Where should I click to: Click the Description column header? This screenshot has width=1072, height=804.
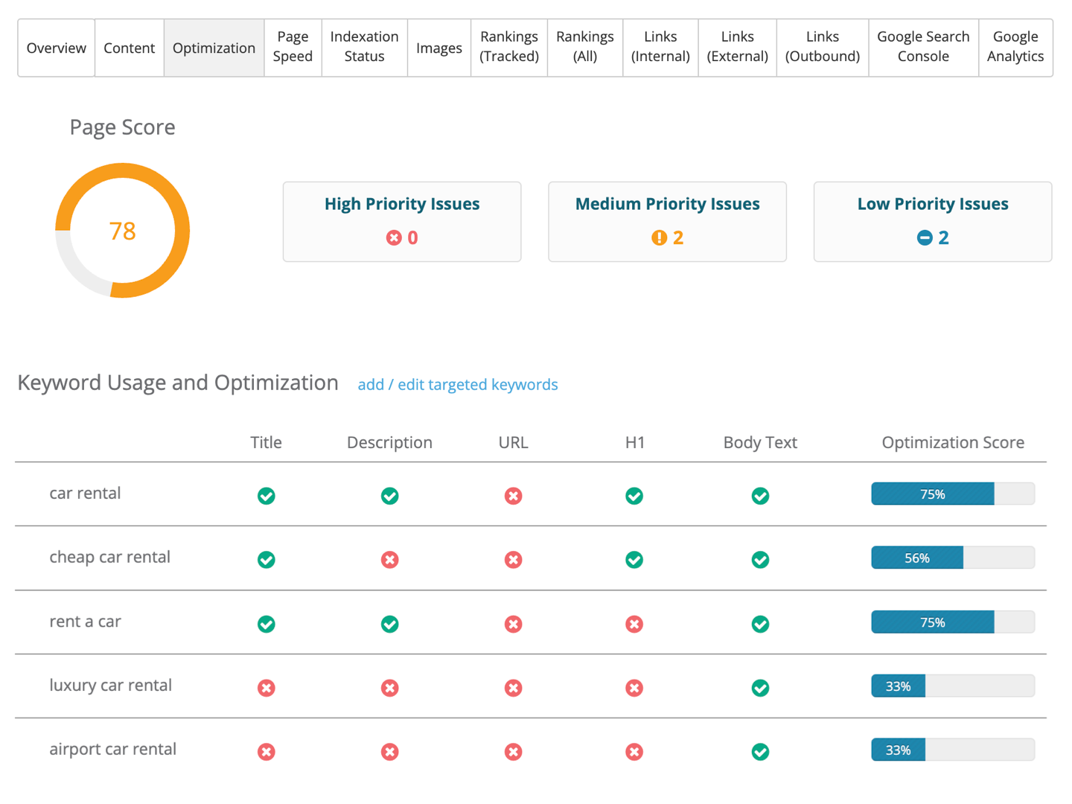(389, 442)
